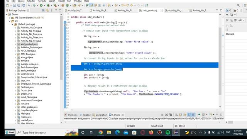Go to Previous Annotation icon
The width and height of the screenshot is (247, 139).
[116, 5]
